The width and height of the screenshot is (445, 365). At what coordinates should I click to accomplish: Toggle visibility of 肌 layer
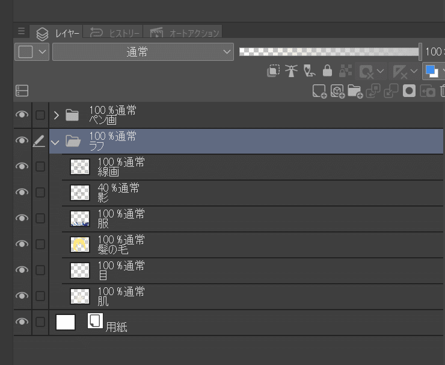pos(22,296)
